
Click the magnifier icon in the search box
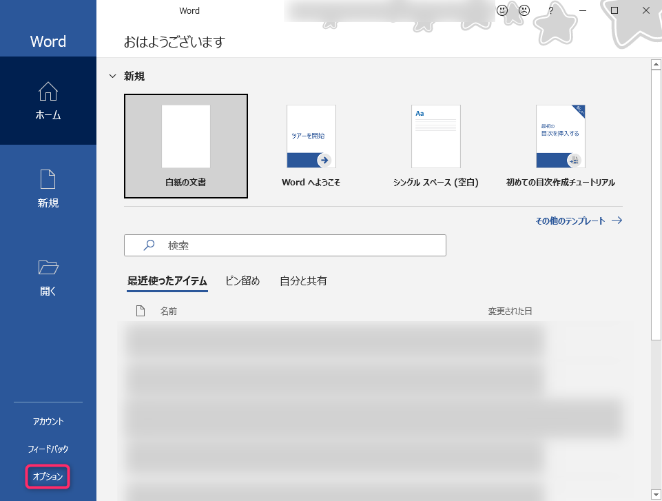(x=149, y=245)
